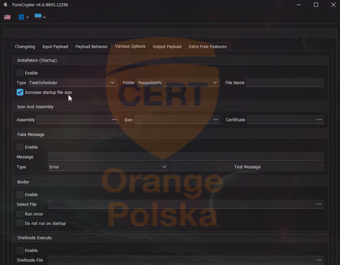Viewport: 340px width, 265px height.
Task: Open the Error message type dropdown
Action: pos(108,167)
